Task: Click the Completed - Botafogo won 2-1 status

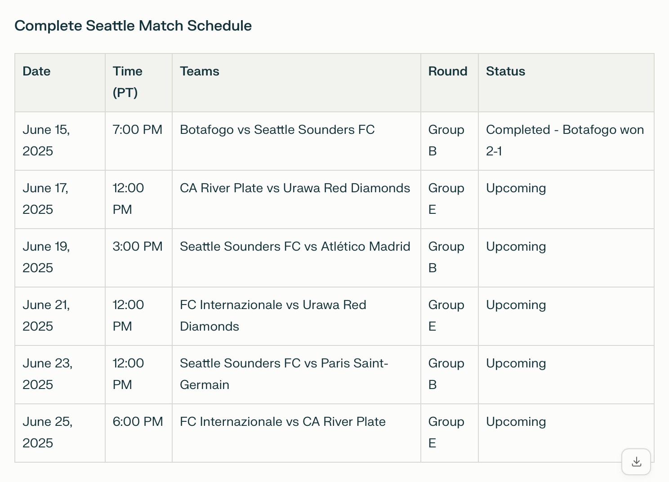Action: click(x=565, y=140)
